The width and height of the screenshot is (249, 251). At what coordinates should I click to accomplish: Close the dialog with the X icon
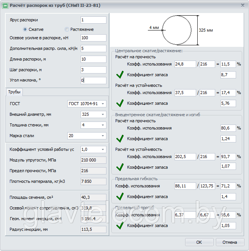point(243,5)
